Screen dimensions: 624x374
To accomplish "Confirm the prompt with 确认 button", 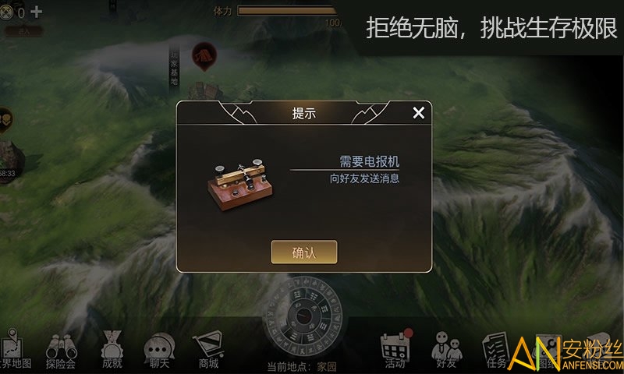I will pos(304,252).
